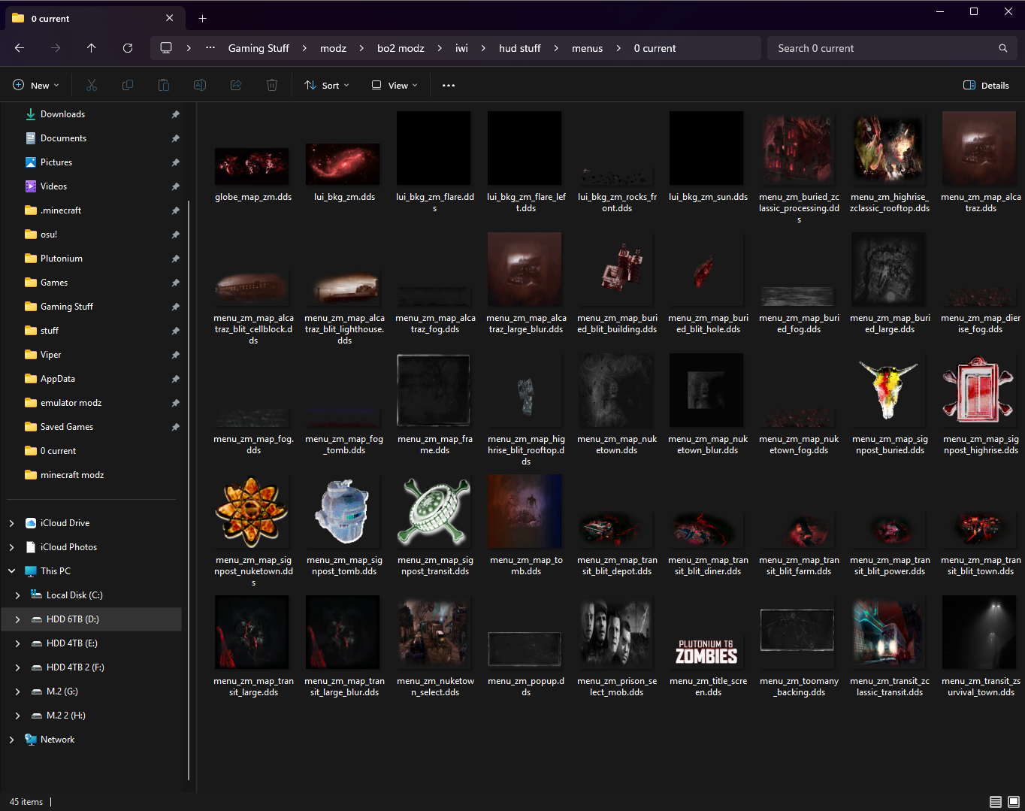This screenshot has height=811, width=1025.
Task: Unpin Plutonium folder pin icon
Action: tap(175, 259)
